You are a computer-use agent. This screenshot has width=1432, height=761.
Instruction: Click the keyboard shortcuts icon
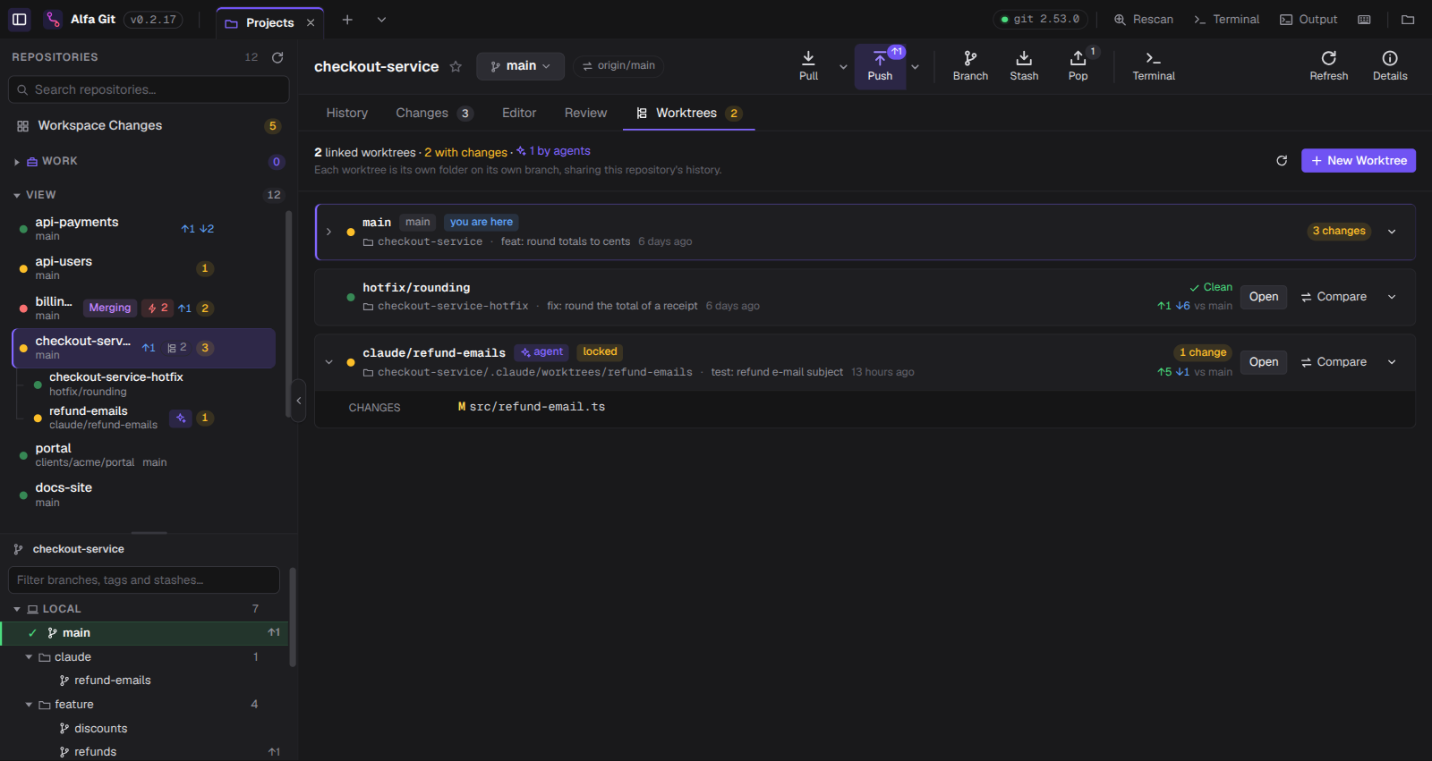coord(1364,20)
